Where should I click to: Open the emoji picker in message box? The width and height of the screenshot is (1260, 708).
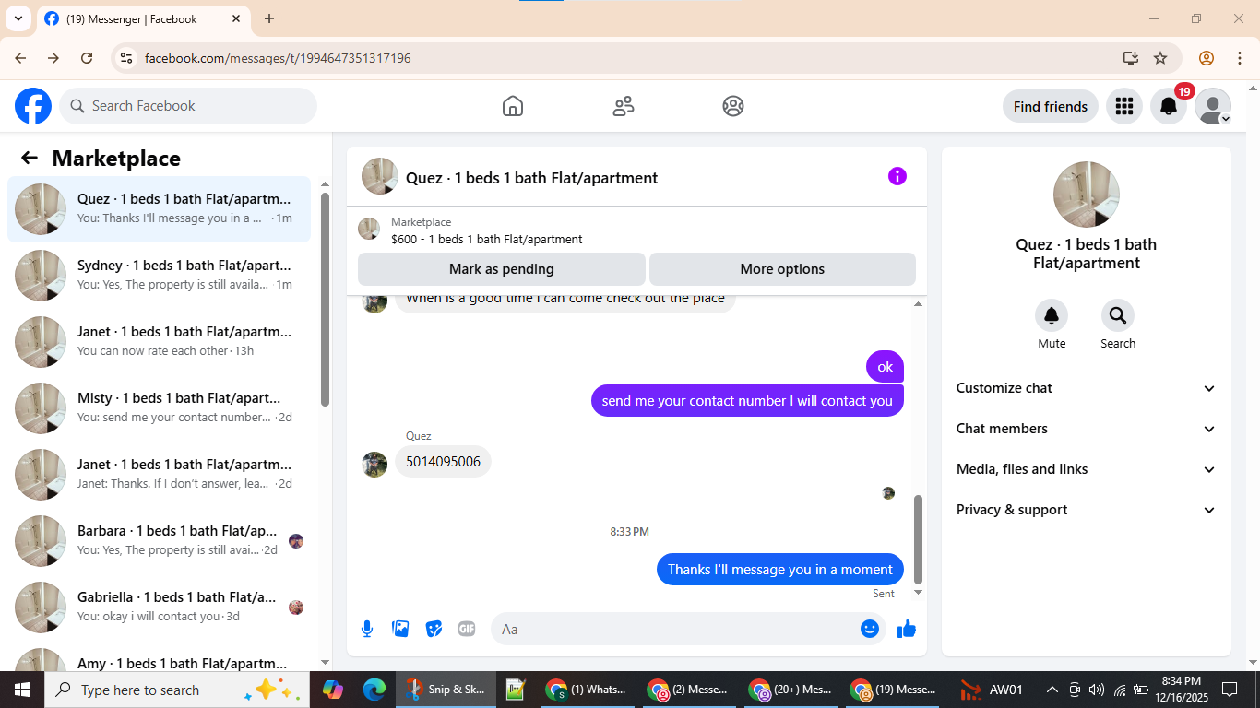click(x=869, y=629)
